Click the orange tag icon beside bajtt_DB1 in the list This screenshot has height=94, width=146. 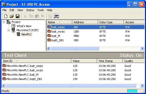[x=49, y=40]
